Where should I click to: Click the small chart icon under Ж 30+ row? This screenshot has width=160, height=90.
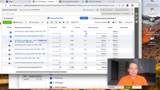pos(15,42)
